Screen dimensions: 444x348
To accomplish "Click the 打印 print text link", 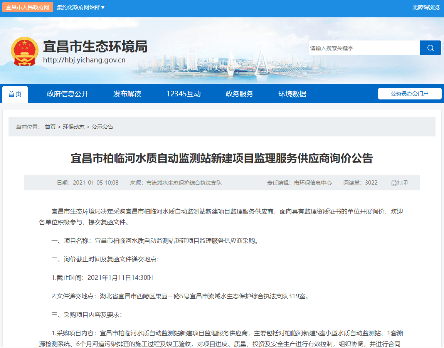I will tap(402, 183).
